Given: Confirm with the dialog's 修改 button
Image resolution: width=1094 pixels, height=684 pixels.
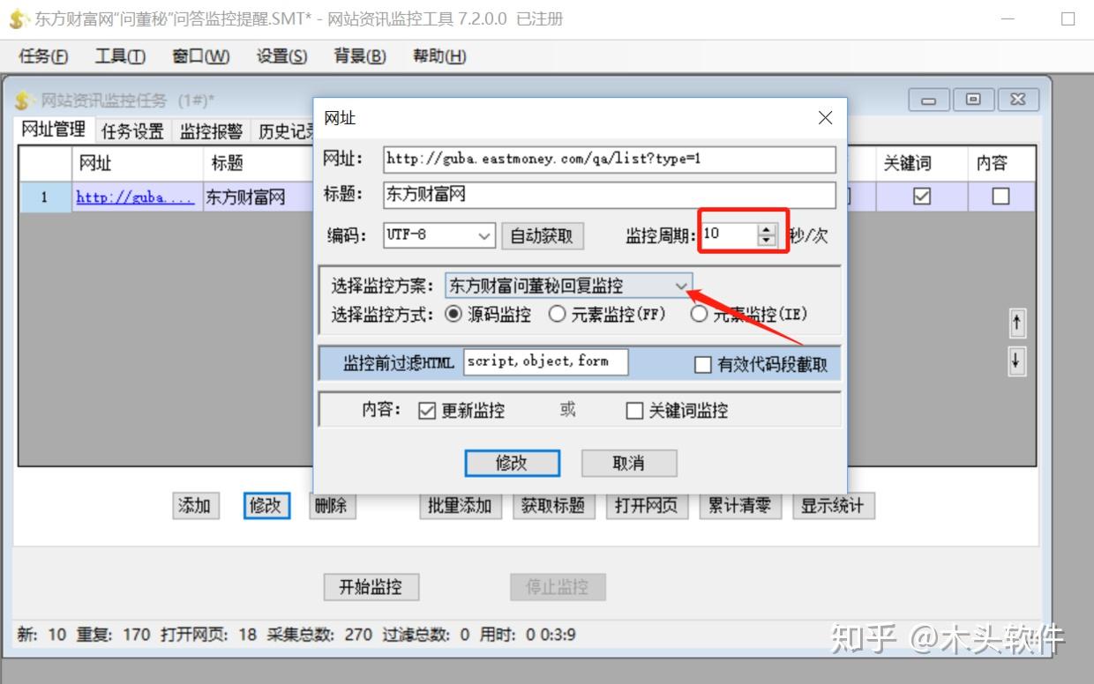Looking at the screenshot, I should [512, 463].
